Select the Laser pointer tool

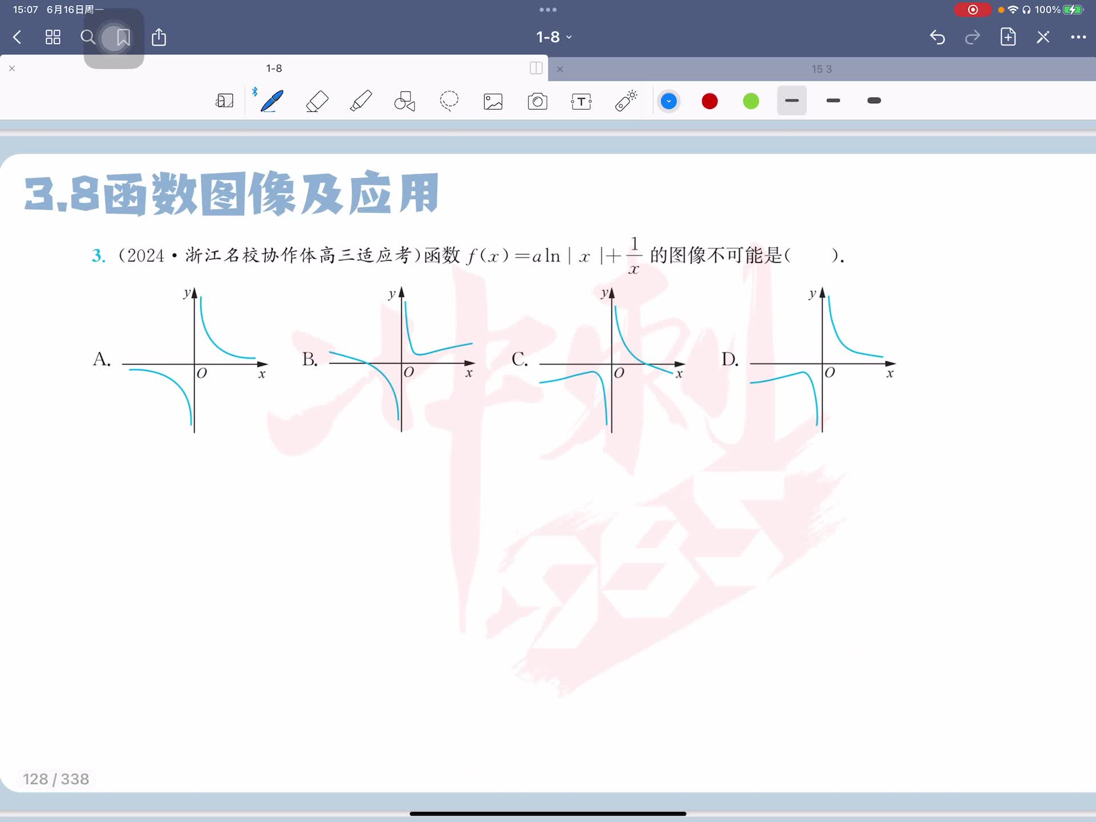pos(626,101)
